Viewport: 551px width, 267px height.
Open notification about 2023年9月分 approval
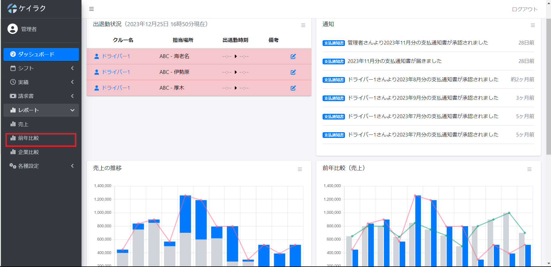(423, 98)
